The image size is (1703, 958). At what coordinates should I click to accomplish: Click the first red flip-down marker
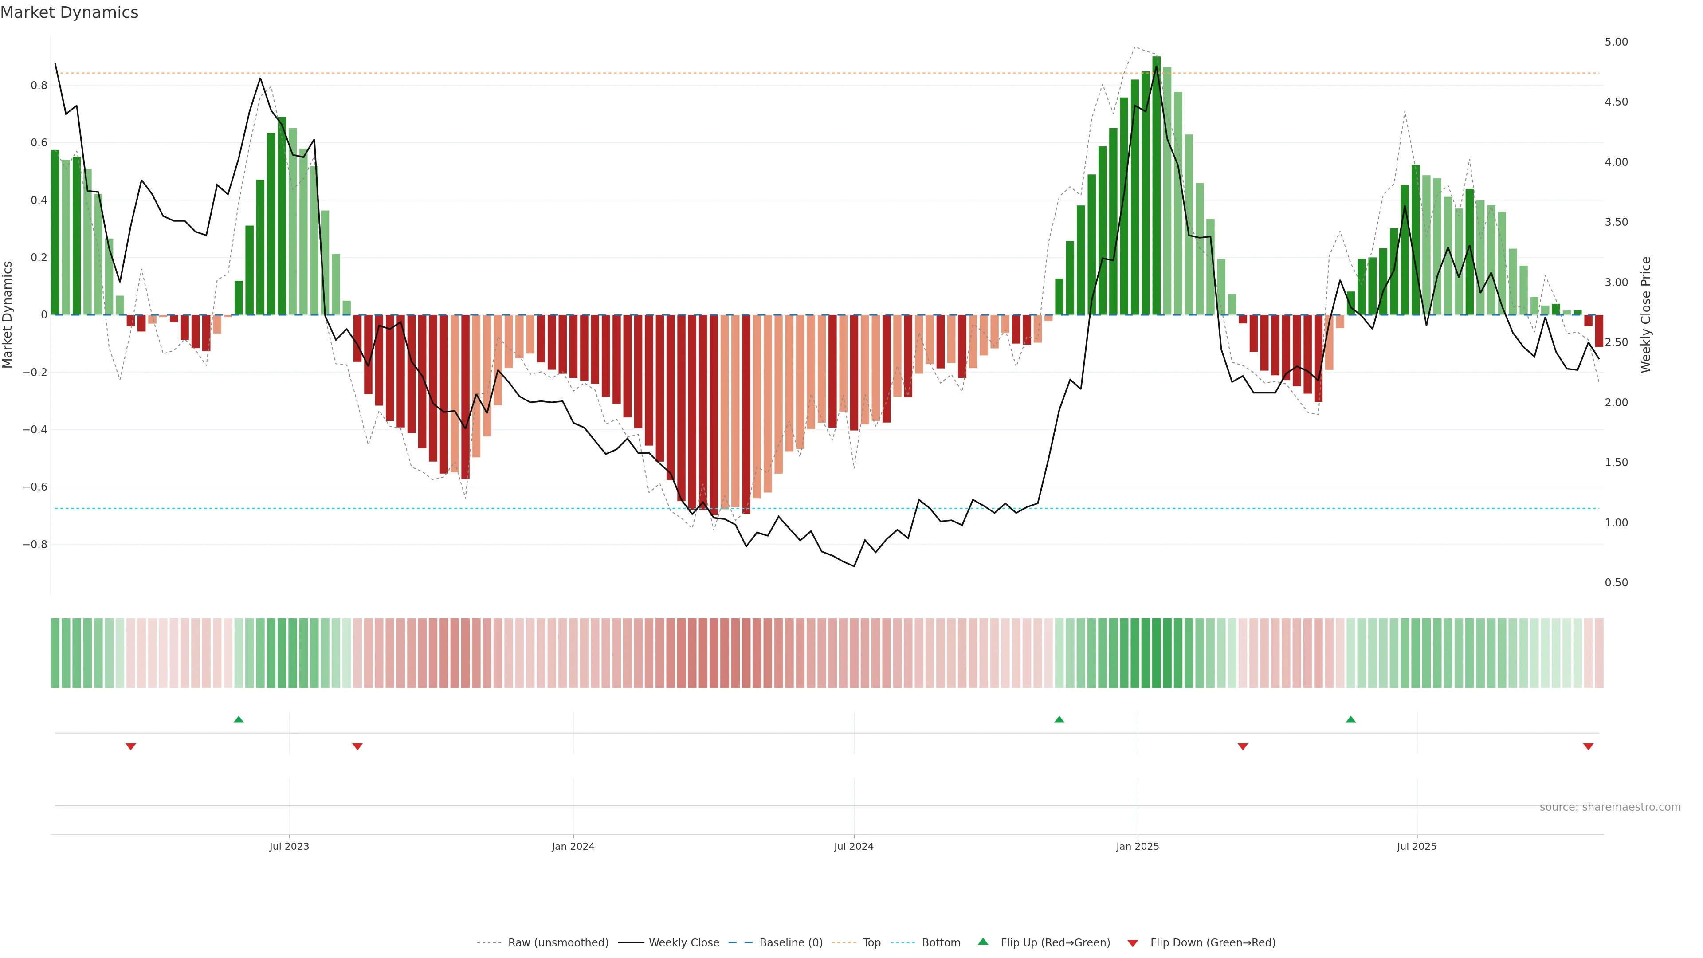[131, 746]
